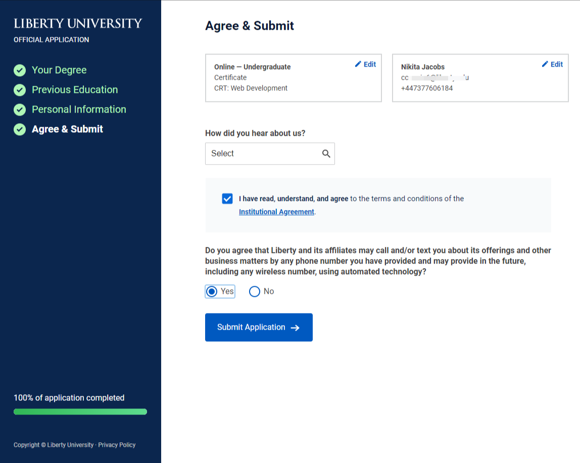Image resolution: width=580 pixels, height=463 pixels.
Task: Open the Institutional Agreement link
Action: pos(276,212)
